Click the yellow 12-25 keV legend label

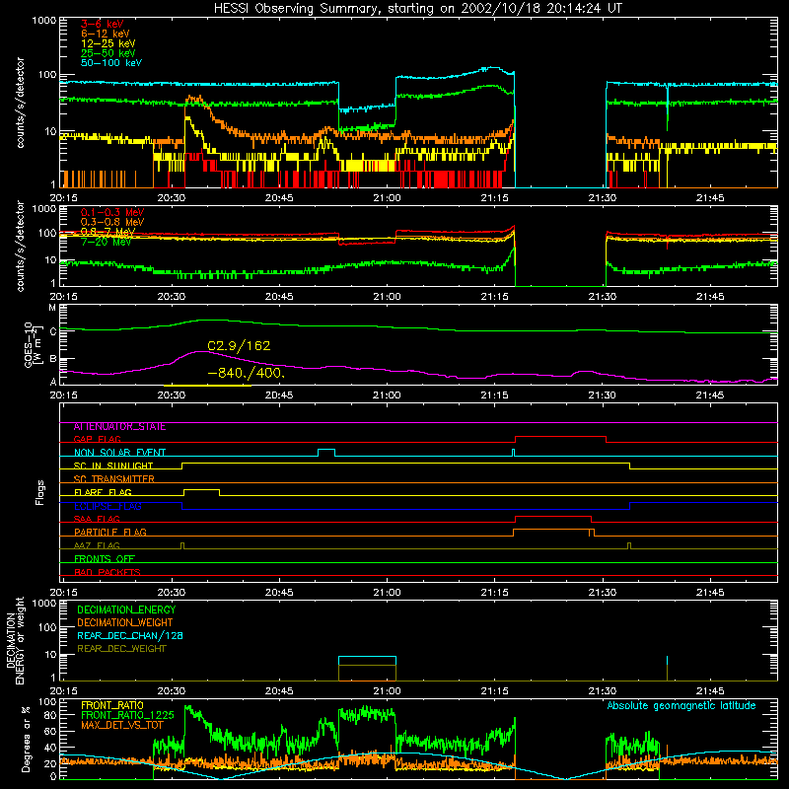click(x=108, y=43)
